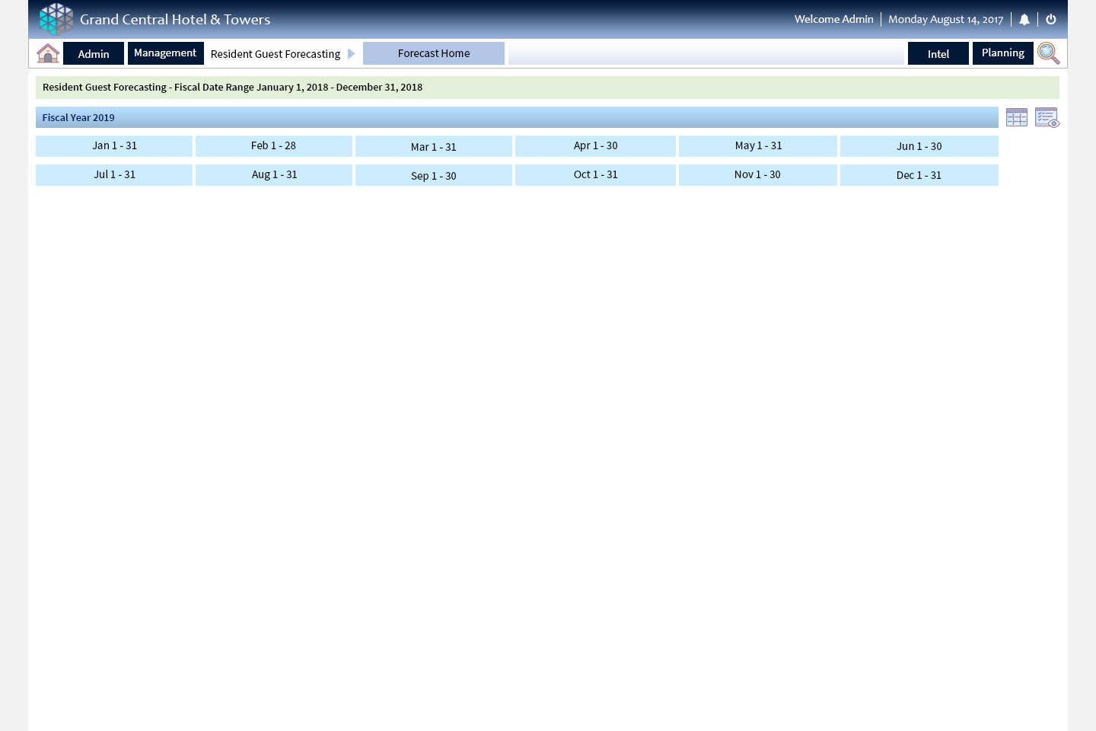The image size is (1096, 731).
Task: Click the Fiscal Year 2019 header bar
Action: coord(517,117)
